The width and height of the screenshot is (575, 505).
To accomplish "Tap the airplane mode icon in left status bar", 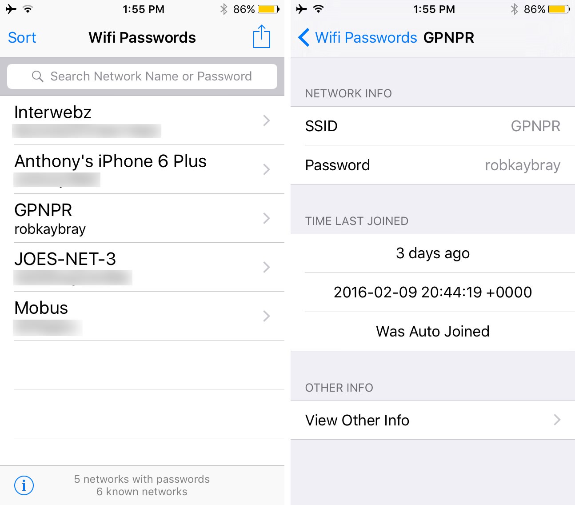I will [11, 9].
